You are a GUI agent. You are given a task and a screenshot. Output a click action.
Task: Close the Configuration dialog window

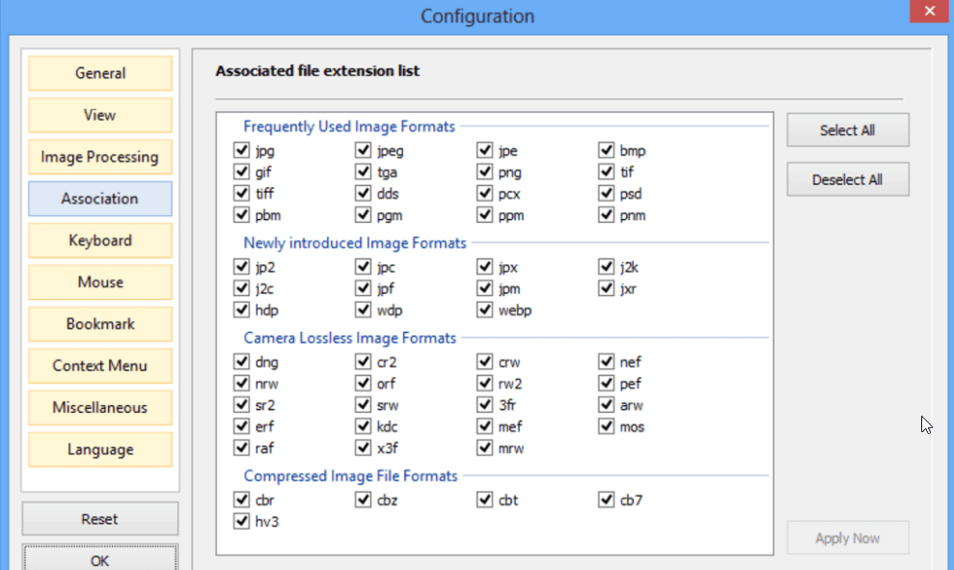pyautogui.click(x=929, y=13)
